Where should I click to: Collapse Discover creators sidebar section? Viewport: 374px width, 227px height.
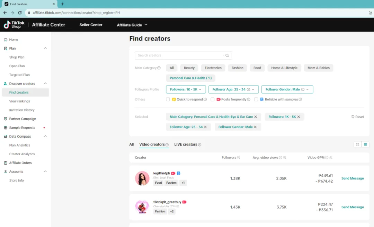(x=45, y=84)
